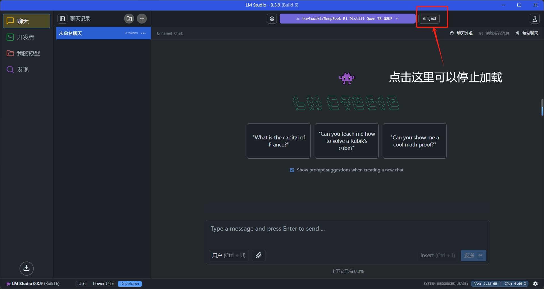Choose the Rubik's cube prompt suggestion
Image resolution: width=544 pixels, height=289 pixels.
pyautogui.click(x=347, y=141)
